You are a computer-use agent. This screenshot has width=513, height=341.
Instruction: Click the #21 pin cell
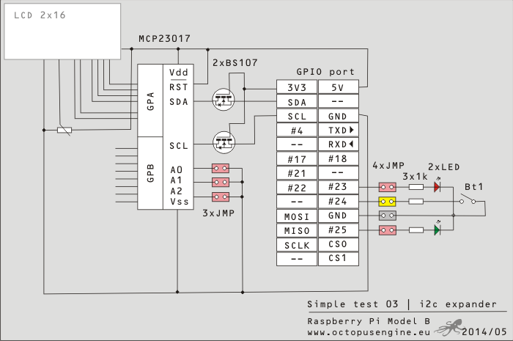[297, 173]
